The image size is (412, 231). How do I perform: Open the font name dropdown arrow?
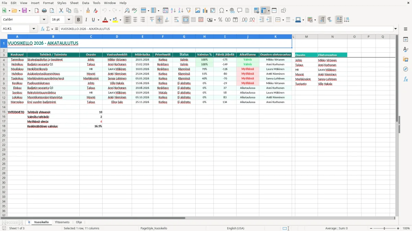(x=44, y=20)
